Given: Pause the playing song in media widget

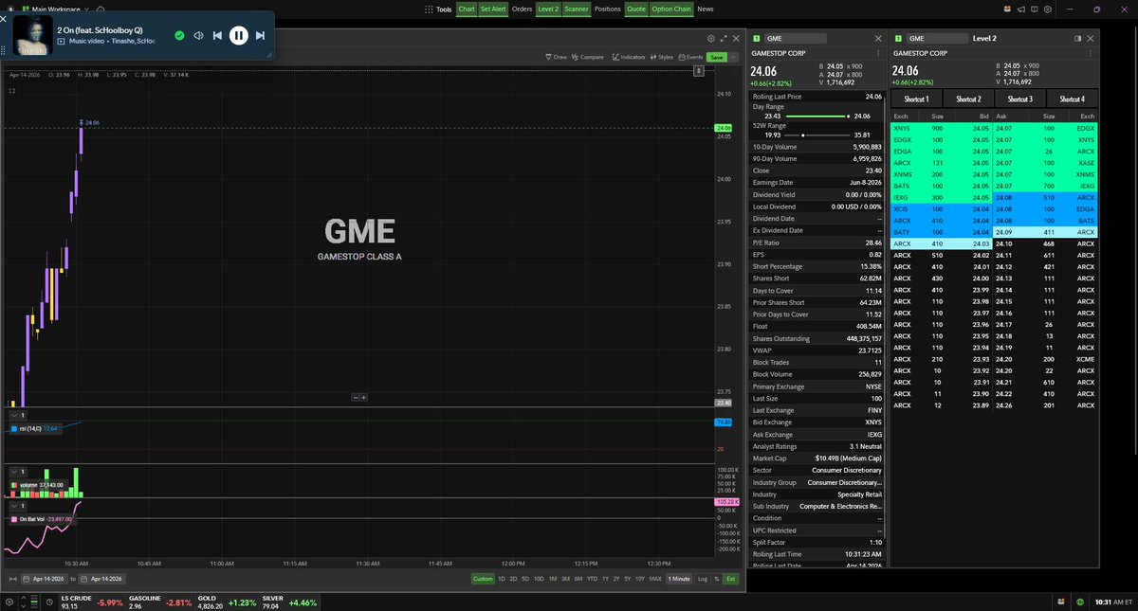Looking at the screenshot, I should 238,35.
